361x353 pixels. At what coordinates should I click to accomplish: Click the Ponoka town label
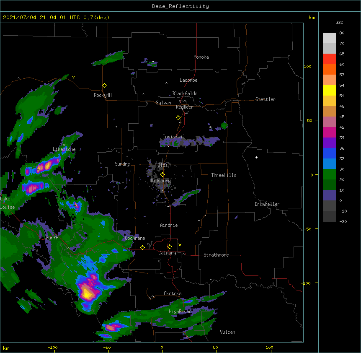coord(201,57)
